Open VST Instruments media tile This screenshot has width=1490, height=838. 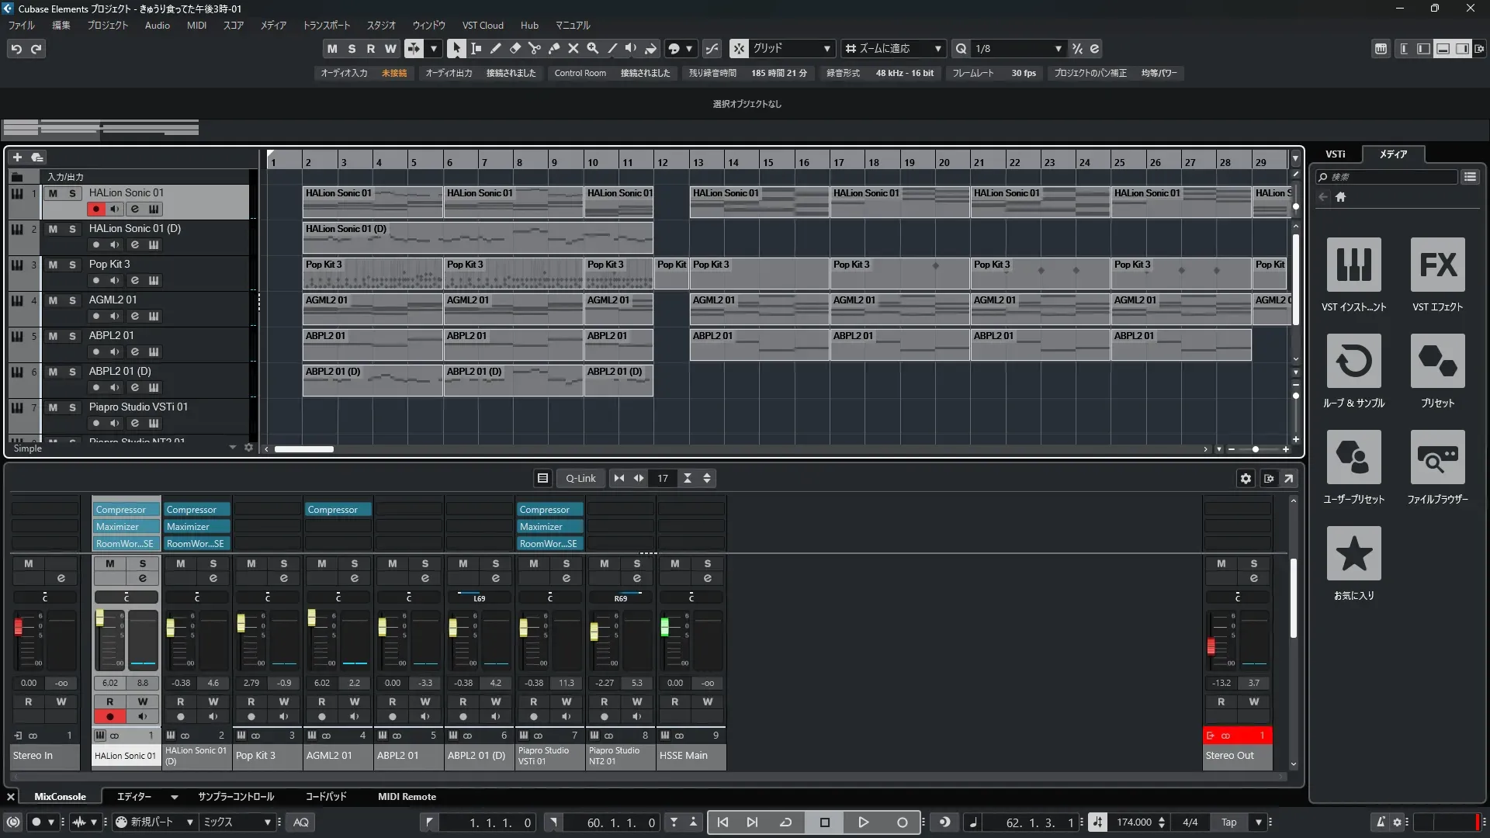[x=1353, y=265]
